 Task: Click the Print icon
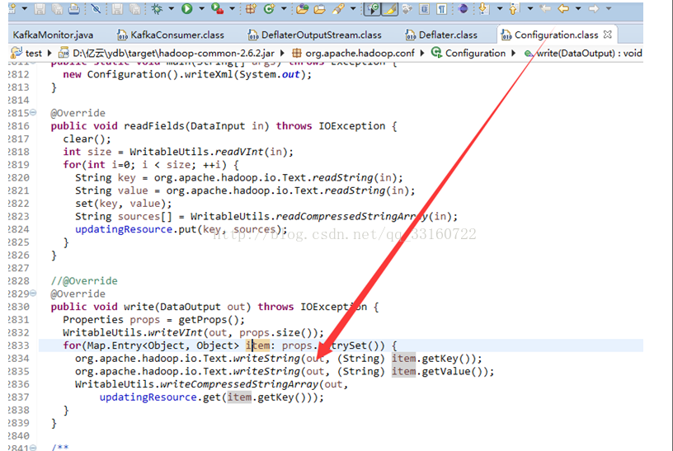(x=73, y=8)
